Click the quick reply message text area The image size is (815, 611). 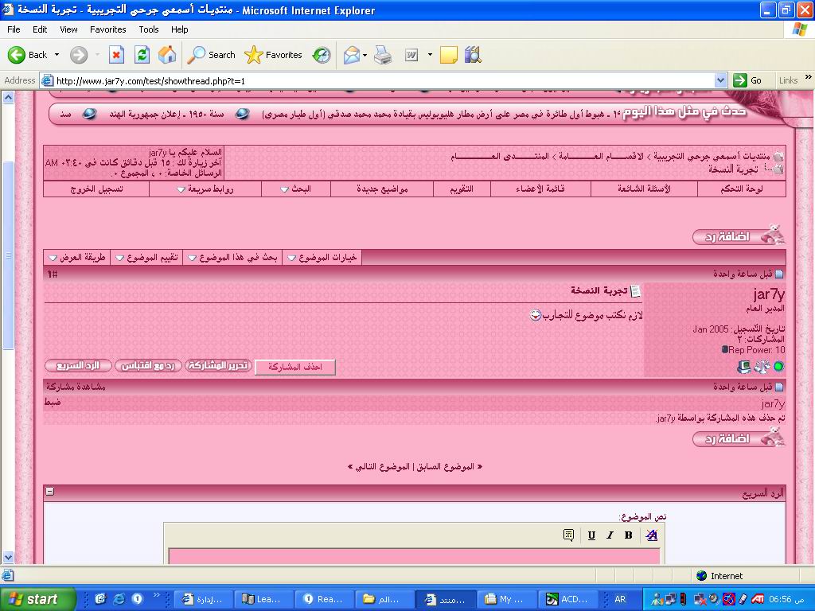(x=414, y=557)
